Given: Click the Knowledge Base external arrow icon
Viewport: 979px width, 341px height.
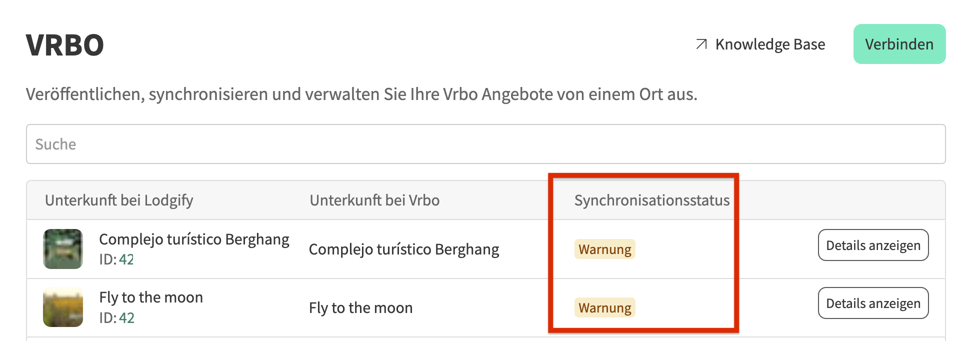Looking at the screenshot, I should tap(701, 44).
